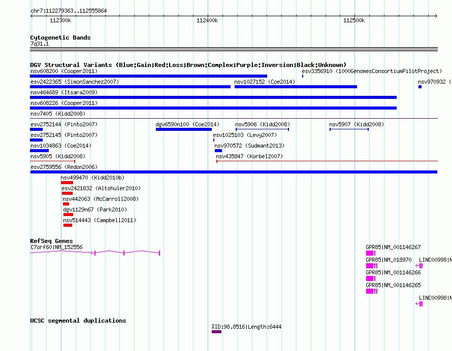The width and height of the screenshot is (452, 351).
Task: Click the blue nsv608200 gain bar
Action: tap(148, 76)
